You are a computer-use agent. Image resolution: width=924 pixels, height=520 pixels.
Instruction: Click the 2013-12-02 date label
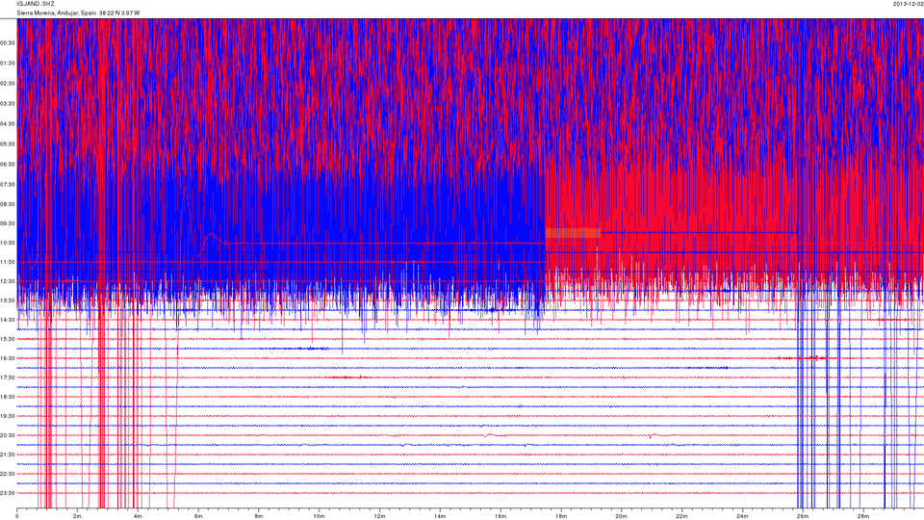point(908,4)
